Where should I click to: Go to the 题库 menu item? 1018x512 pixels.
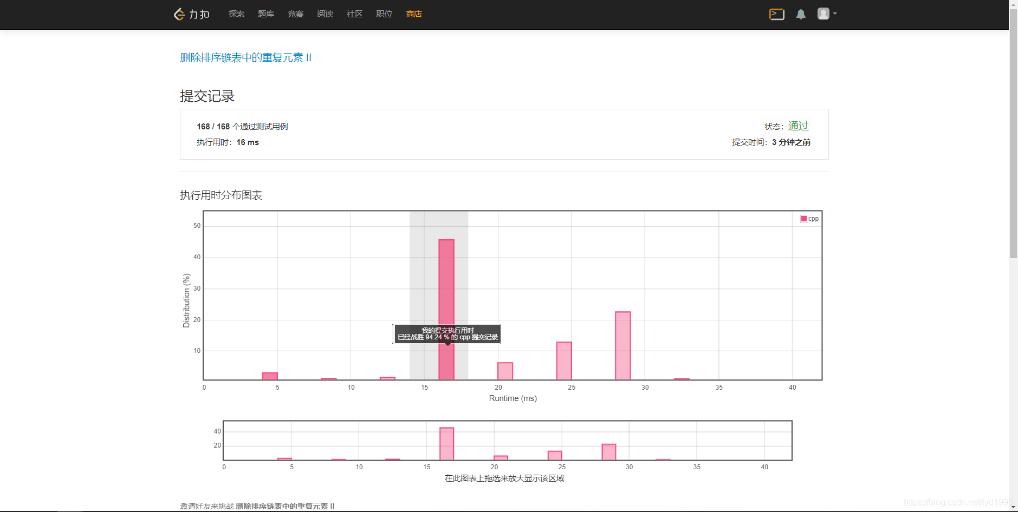point(266,14)
